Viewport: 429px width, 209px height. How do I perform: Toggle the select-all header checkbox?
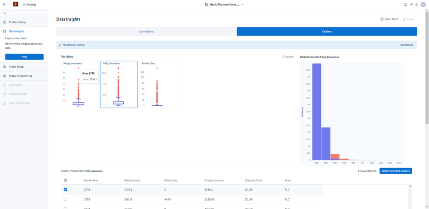(65, 180)
